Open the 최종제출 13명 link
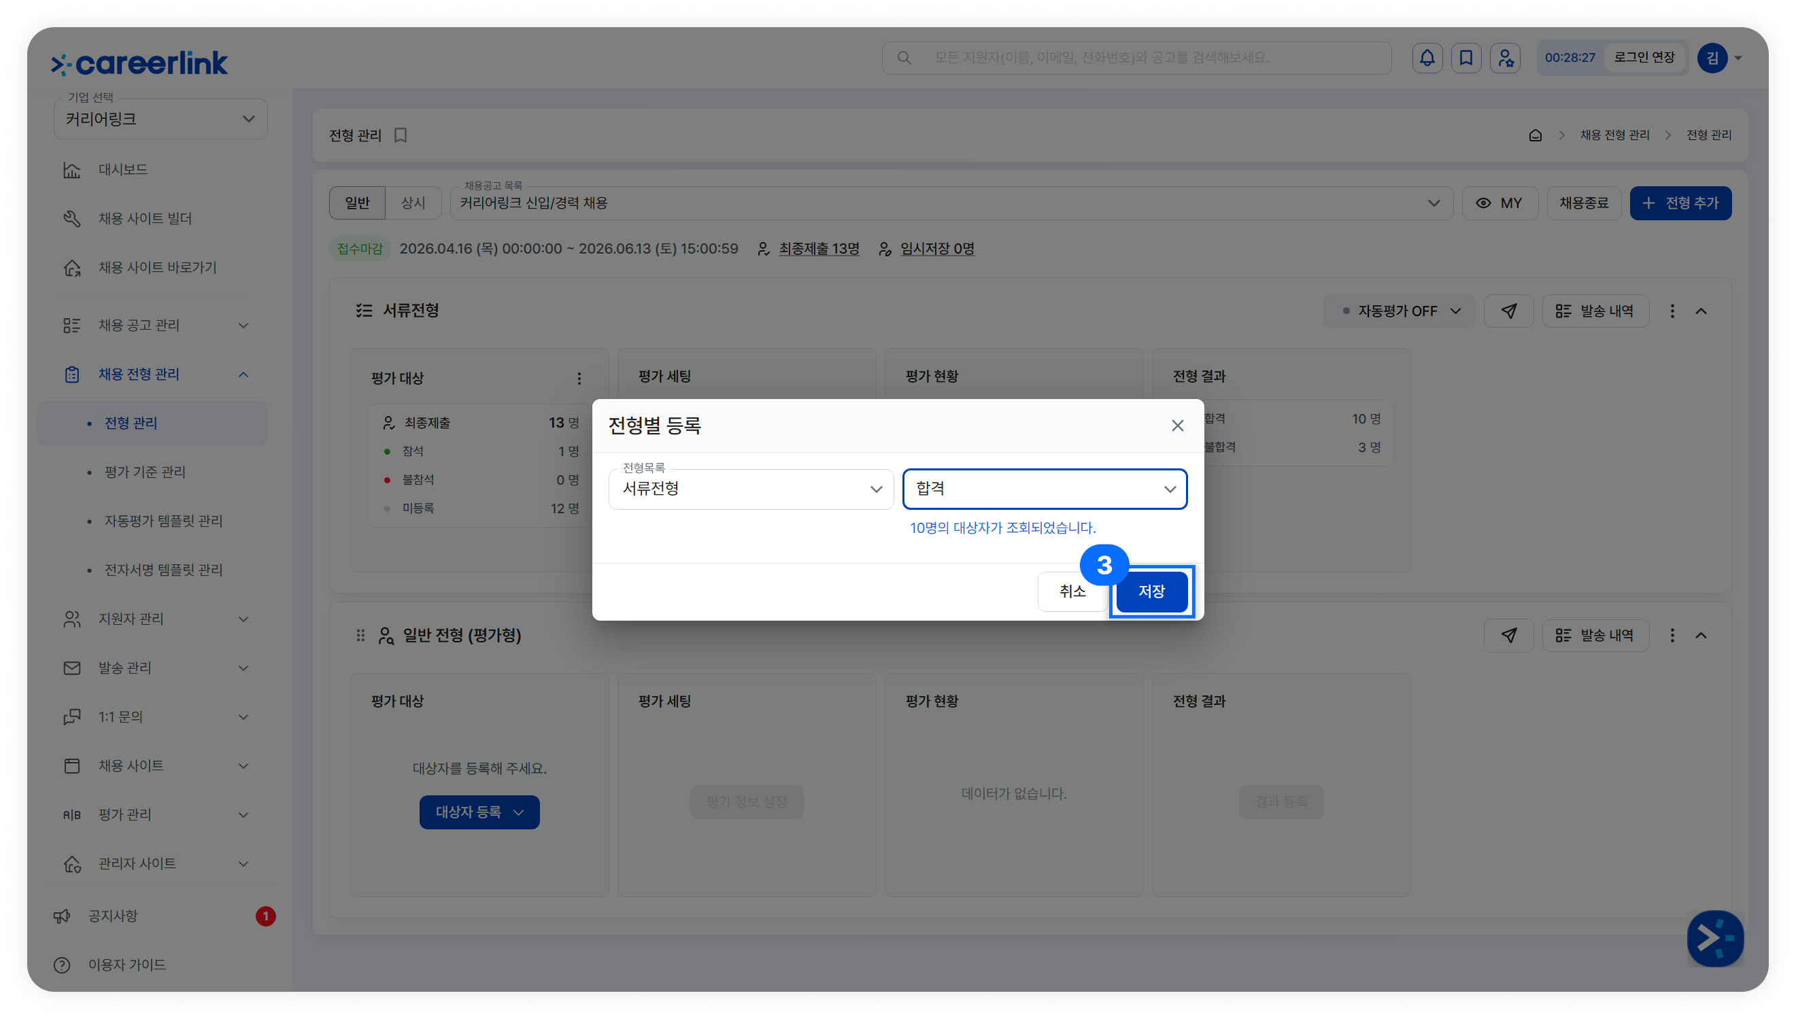This screenshot has width=1796, height=1019. click(819, 249)
